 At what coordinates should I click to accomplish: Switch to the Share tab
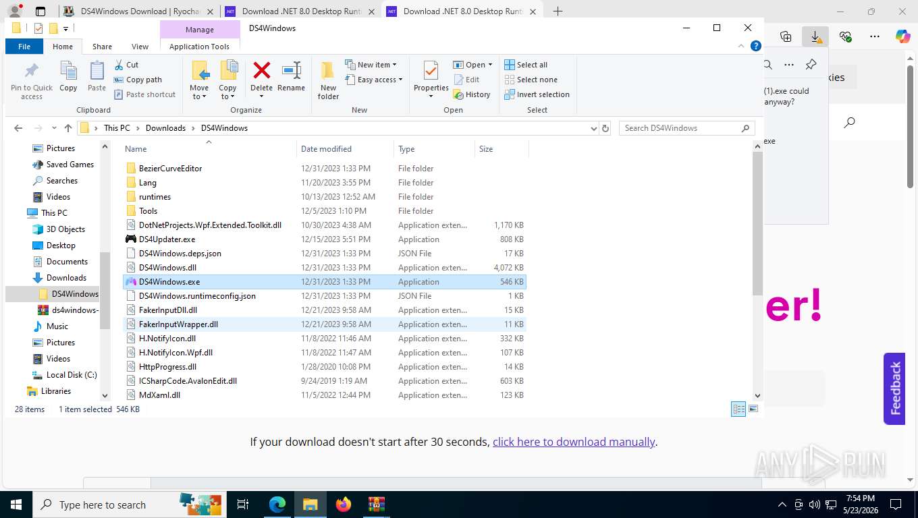[x=102, y=47]
